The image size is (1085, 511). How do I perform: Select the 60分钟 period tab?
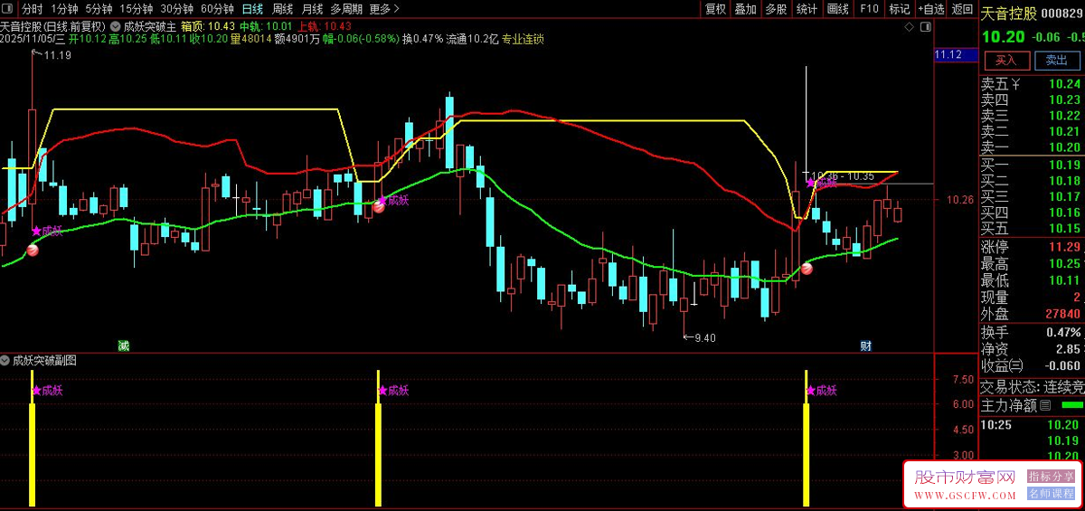(217, 9)
